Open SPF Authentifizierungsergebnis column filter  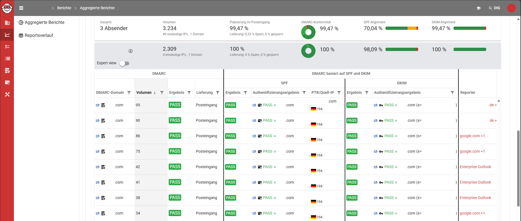point(304,93)
